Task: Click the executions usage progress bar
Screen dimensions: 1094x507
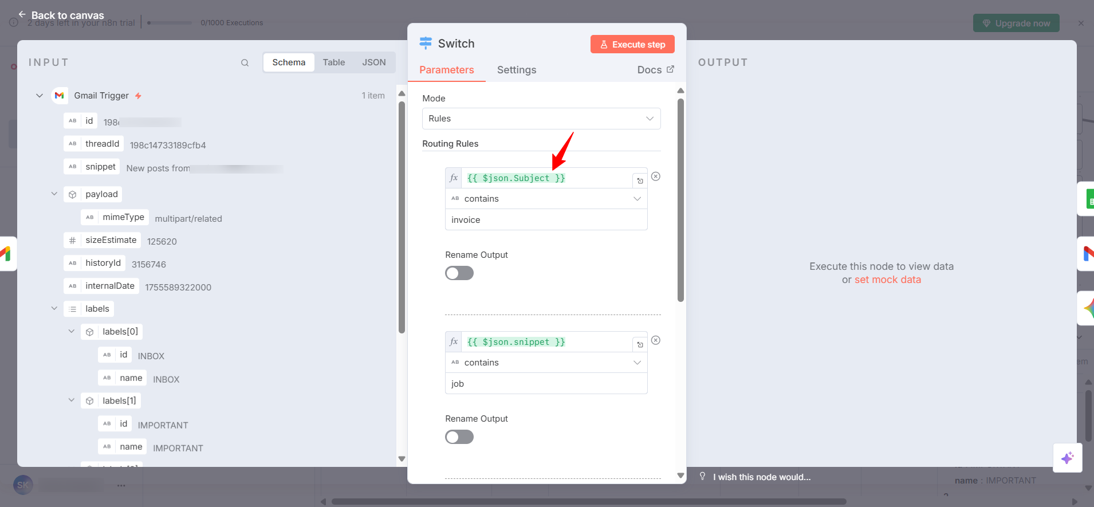Action: pos(170,23)
